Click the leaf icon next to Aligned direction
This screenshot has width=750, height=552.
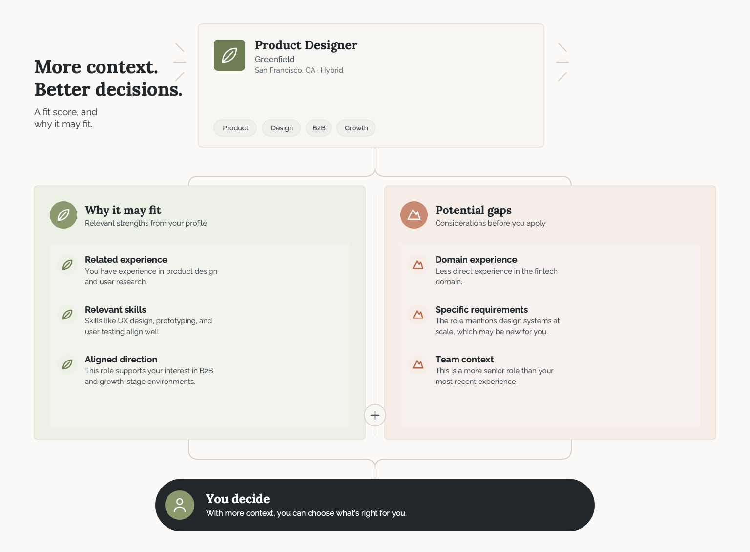pyautogui.click(x=67, y=364)
